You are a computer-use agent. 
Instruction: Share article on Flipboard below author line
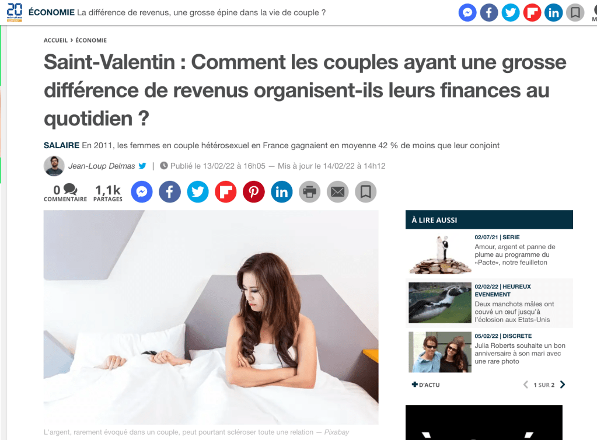click(x=226, y=191)
